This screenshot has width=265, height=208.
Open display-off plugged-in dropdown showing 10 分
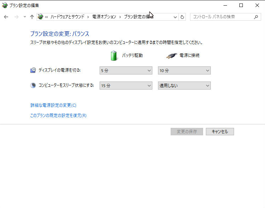coord(184,71)
